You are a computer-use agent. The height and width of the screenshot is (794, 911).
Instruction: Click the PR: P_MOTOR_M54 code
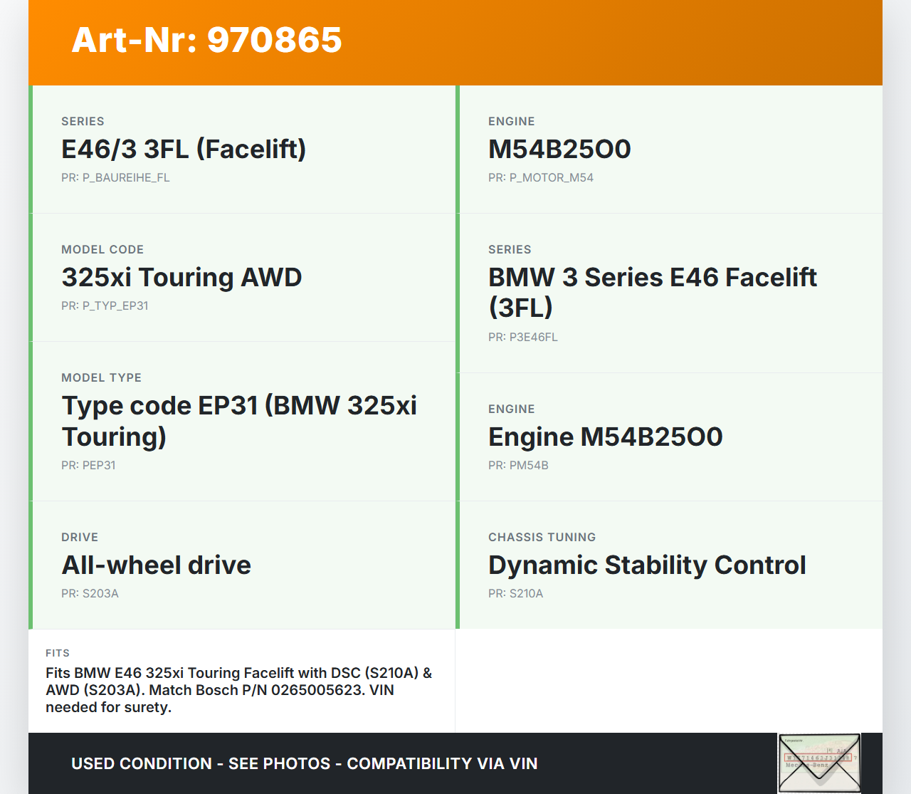[540, 178]
